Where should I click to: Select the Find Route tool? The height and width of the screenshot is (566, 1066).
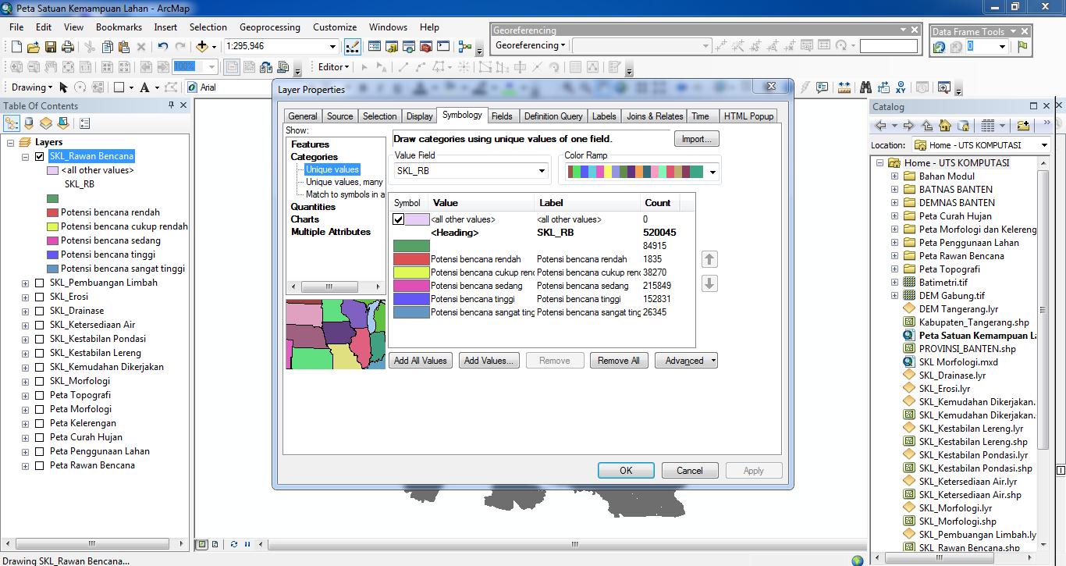click(883, 87)
